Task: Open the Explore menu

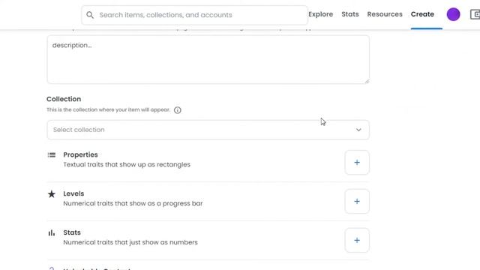Action: pos(320,14)
